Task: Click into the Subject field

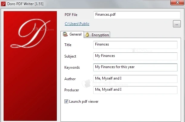Action: pos(135,56)
